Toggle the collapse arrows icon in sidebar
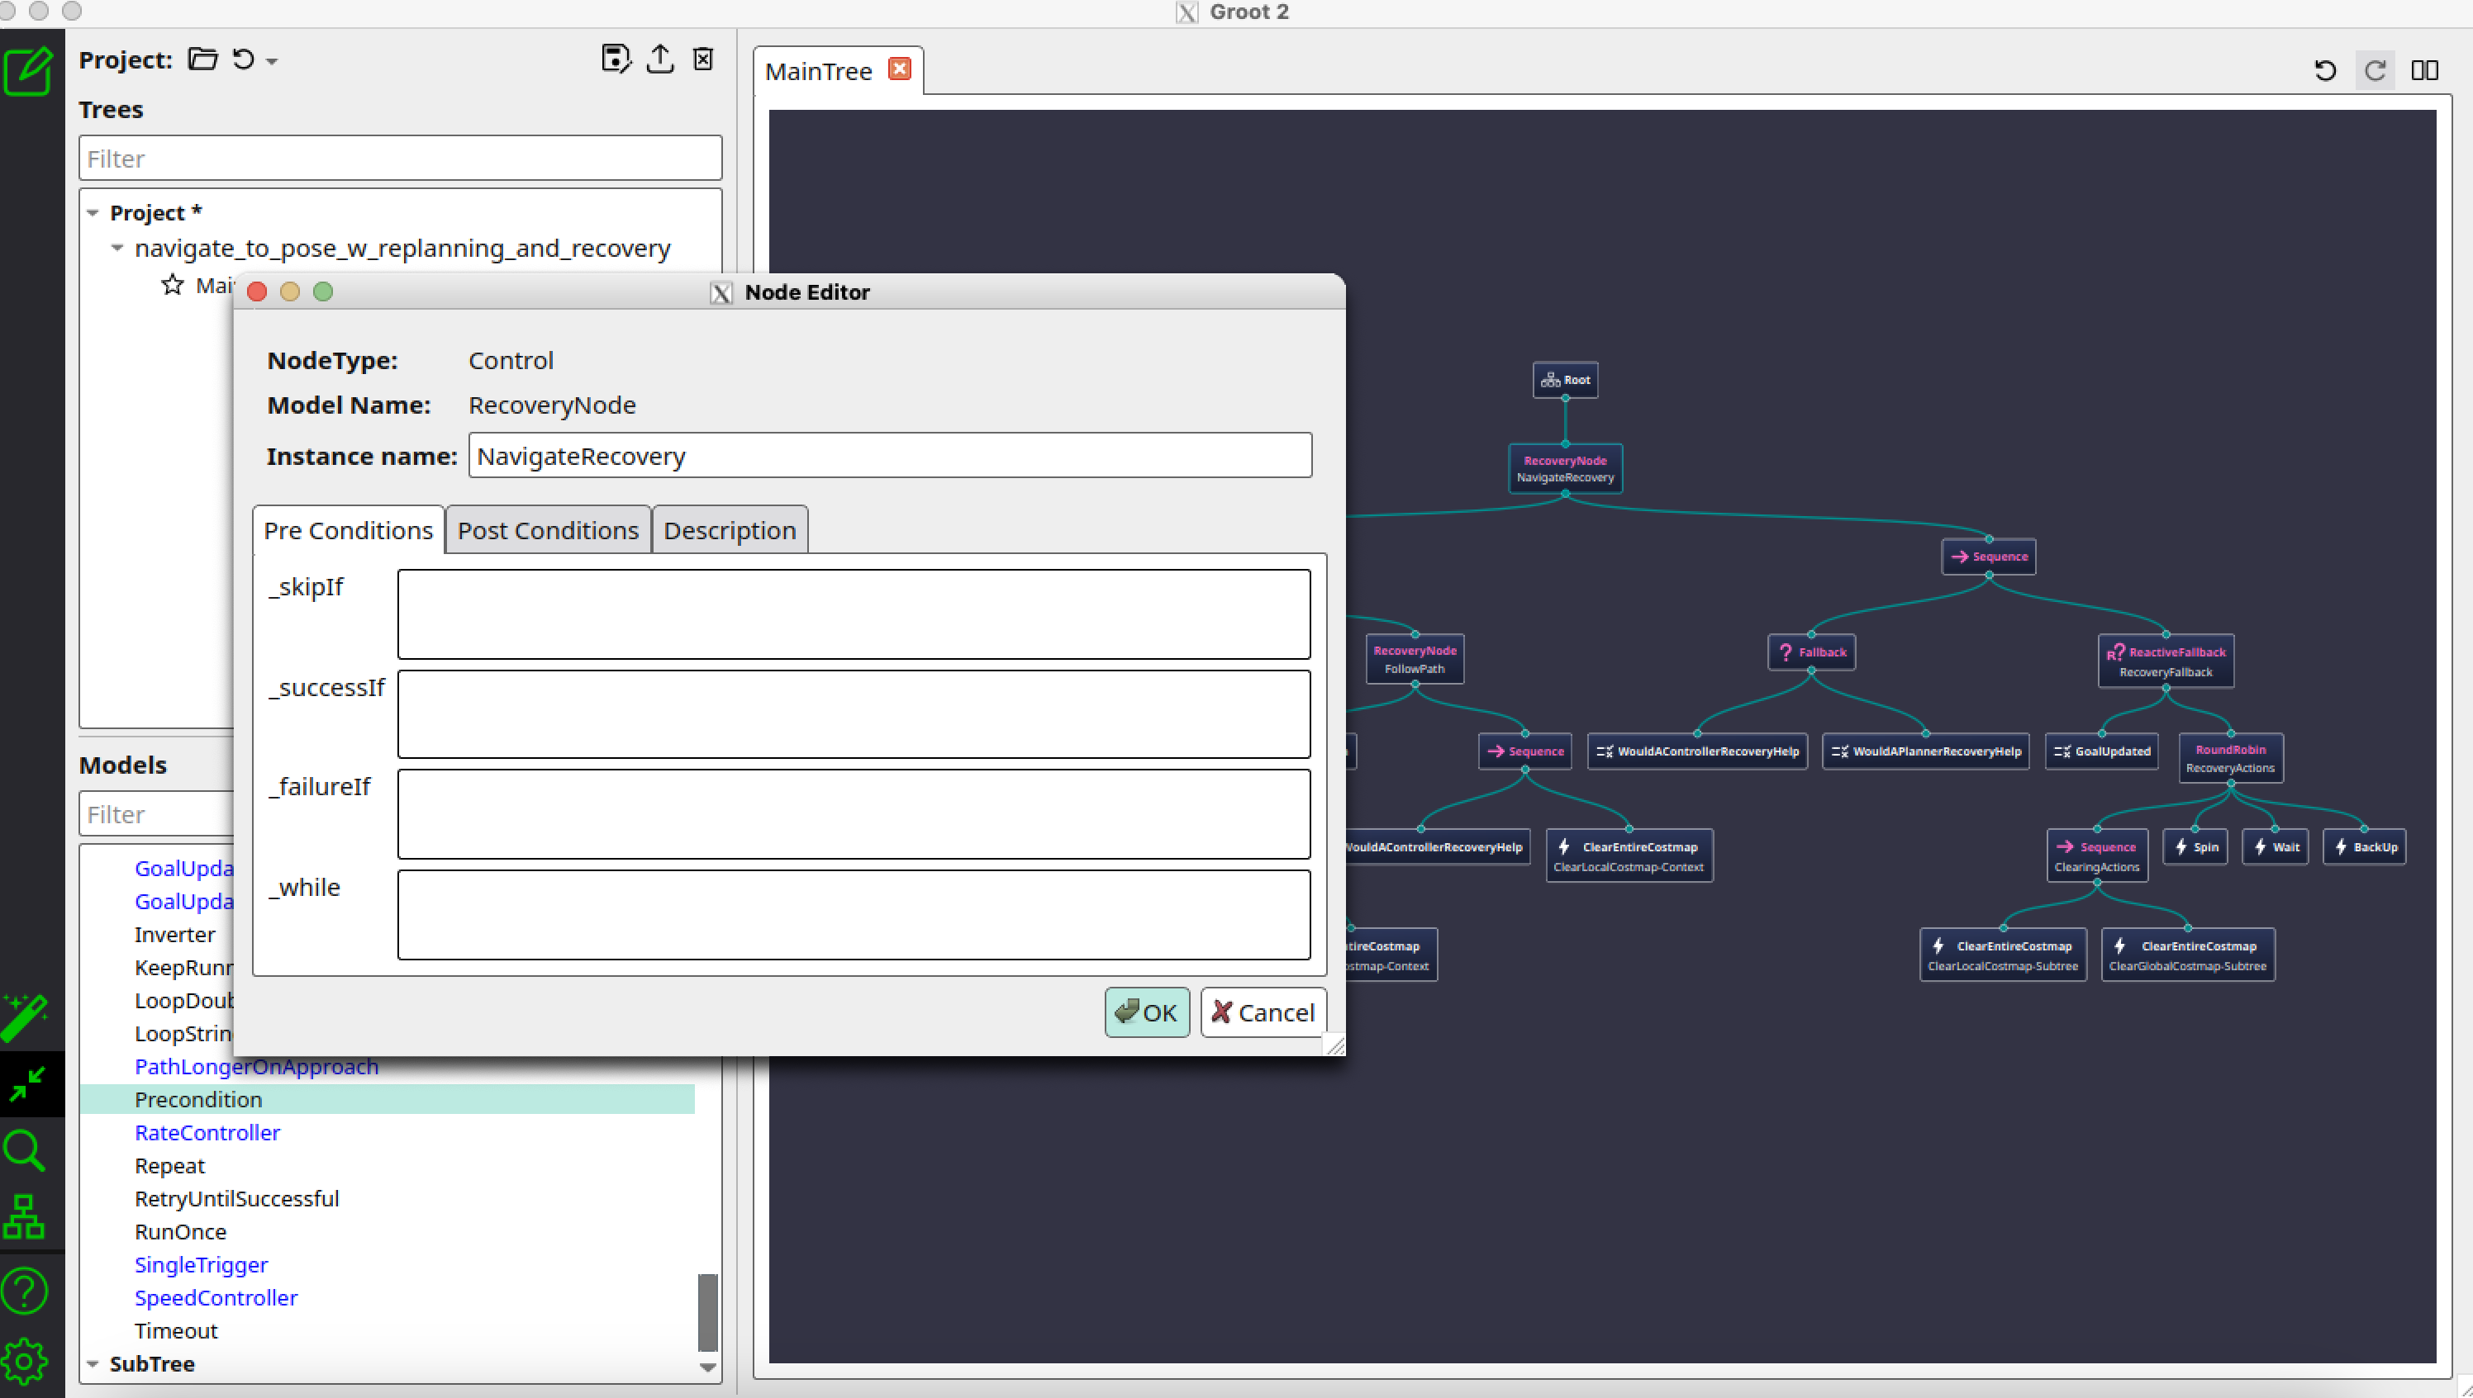The width and height of the screenshot is (2473, 1398). click(27, 1084)
